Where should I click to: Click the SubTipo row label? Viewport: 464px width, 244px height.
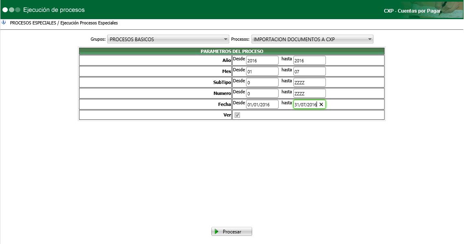pos(222,83)
